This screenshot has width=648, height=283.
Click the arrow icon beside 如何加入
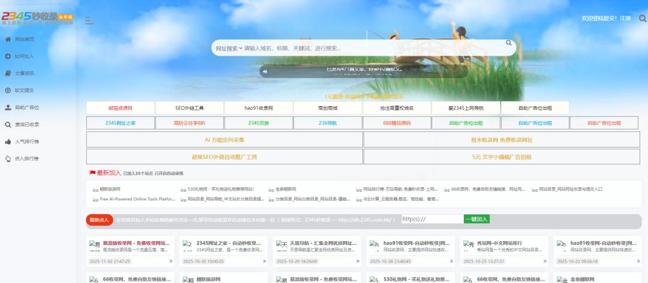click(x=8, y=56)
